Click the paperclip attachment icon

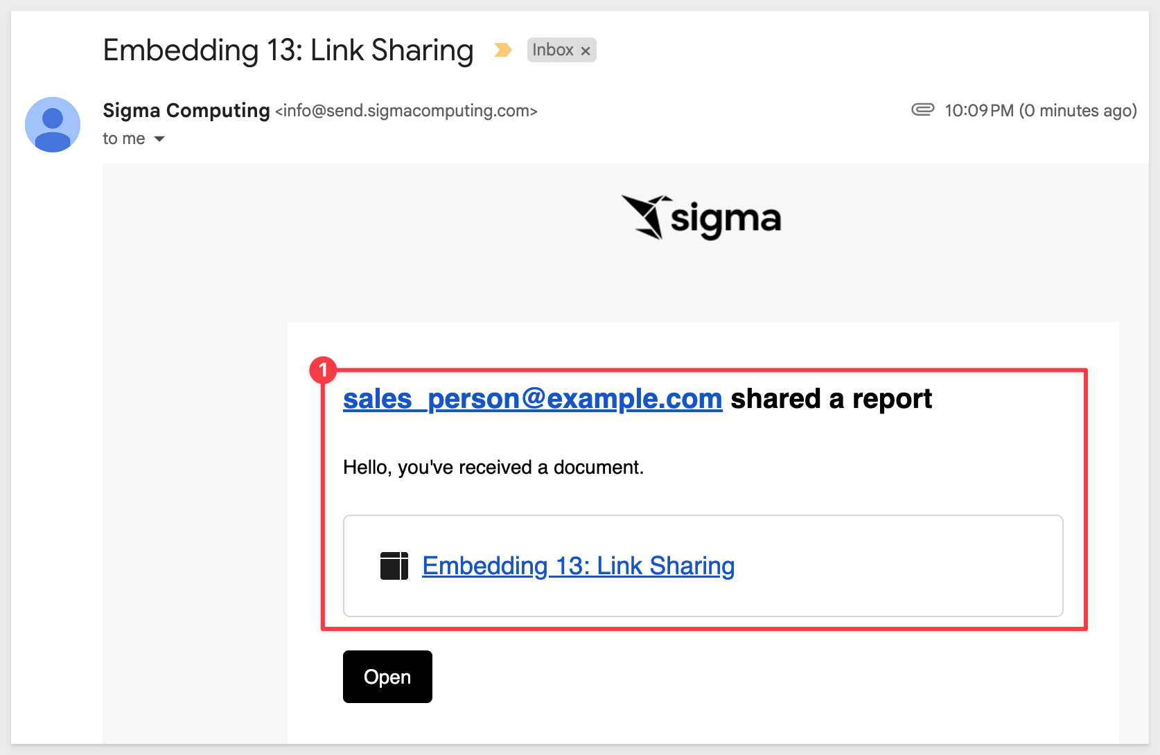click(922, 109)
